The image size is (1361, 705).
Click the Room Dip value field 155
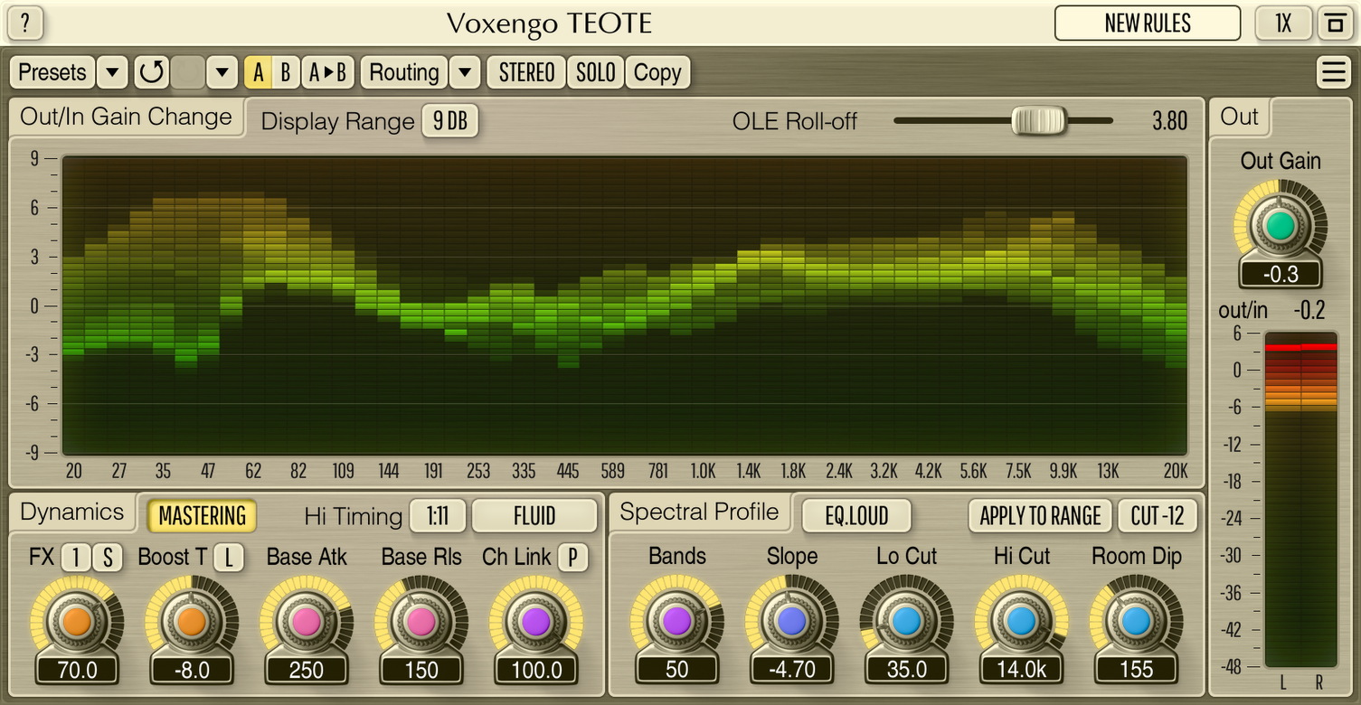pyautogui.click(x=1137, y=670)
